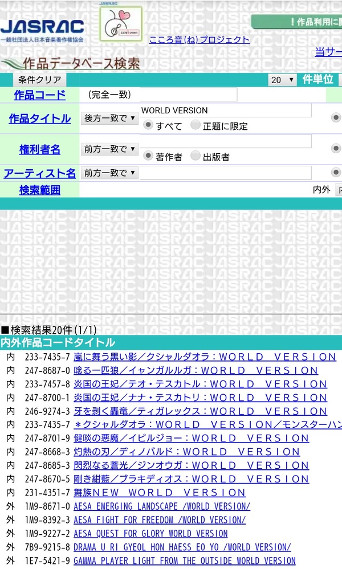Open the 前方一致で dropdown for artist name
The height and width of the screenshot is (569, 342).
(109, 173)
